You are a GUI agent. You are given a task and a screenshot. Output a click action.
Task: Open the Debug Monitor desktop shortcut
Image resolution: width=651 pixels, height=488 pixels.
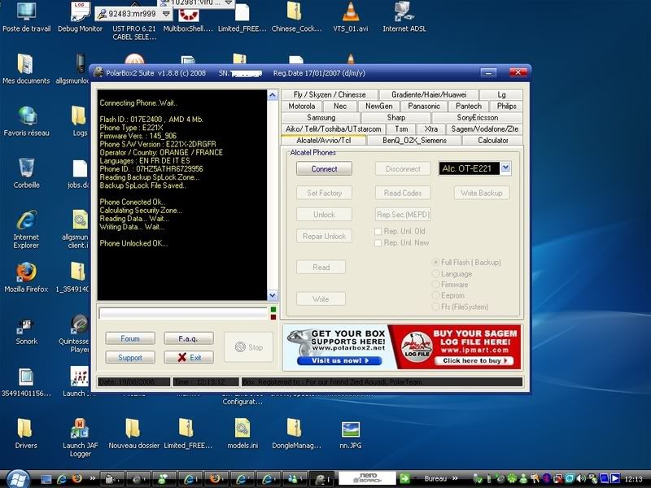80,16
